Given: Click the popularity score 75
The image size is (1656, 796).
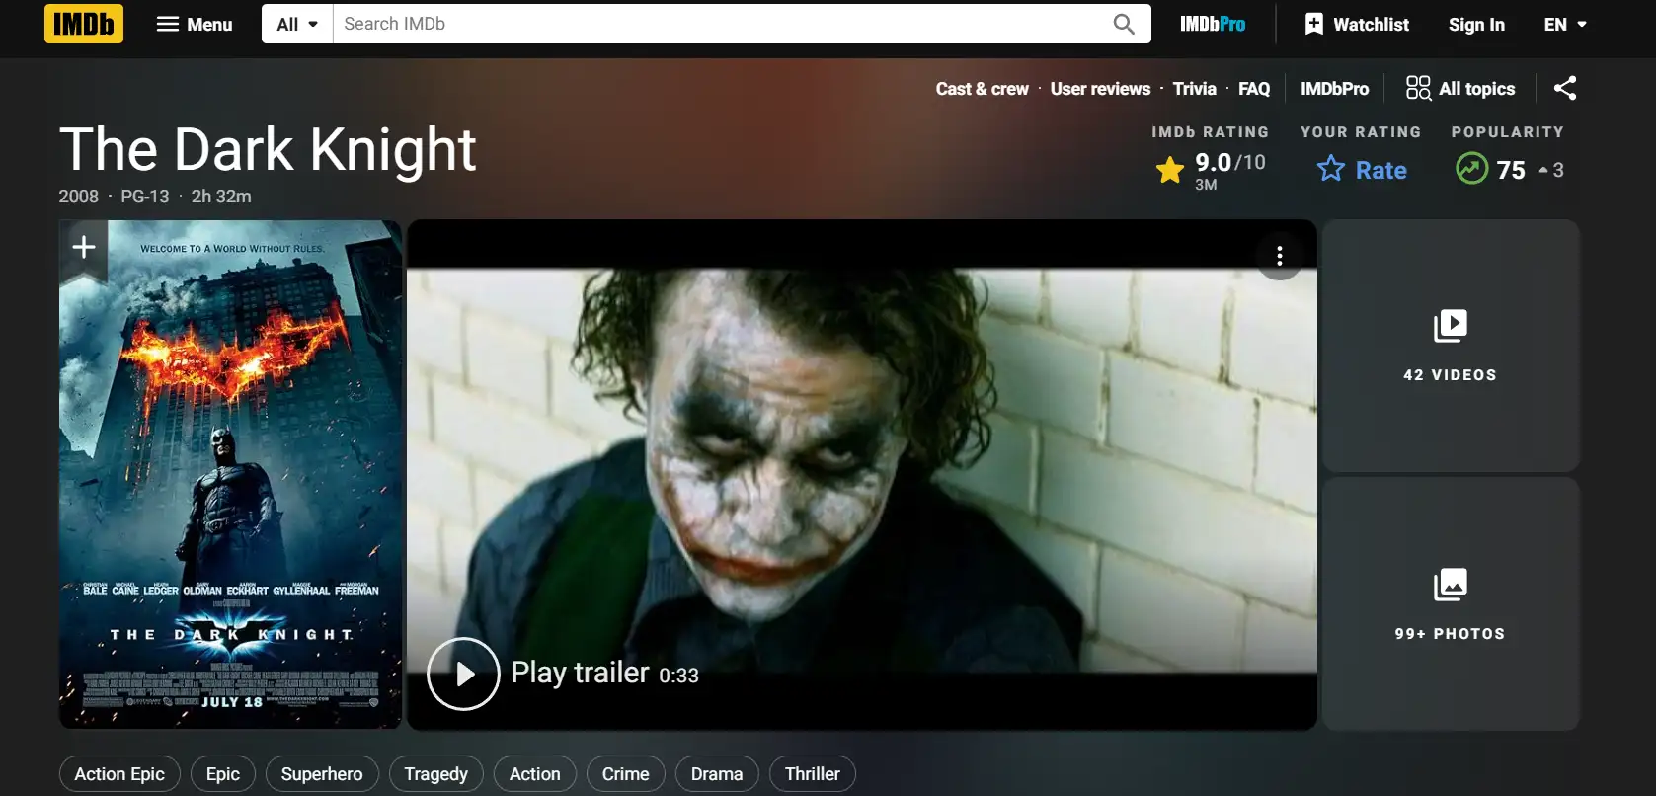Looking at the screenshot, I should pos(1511,170).
